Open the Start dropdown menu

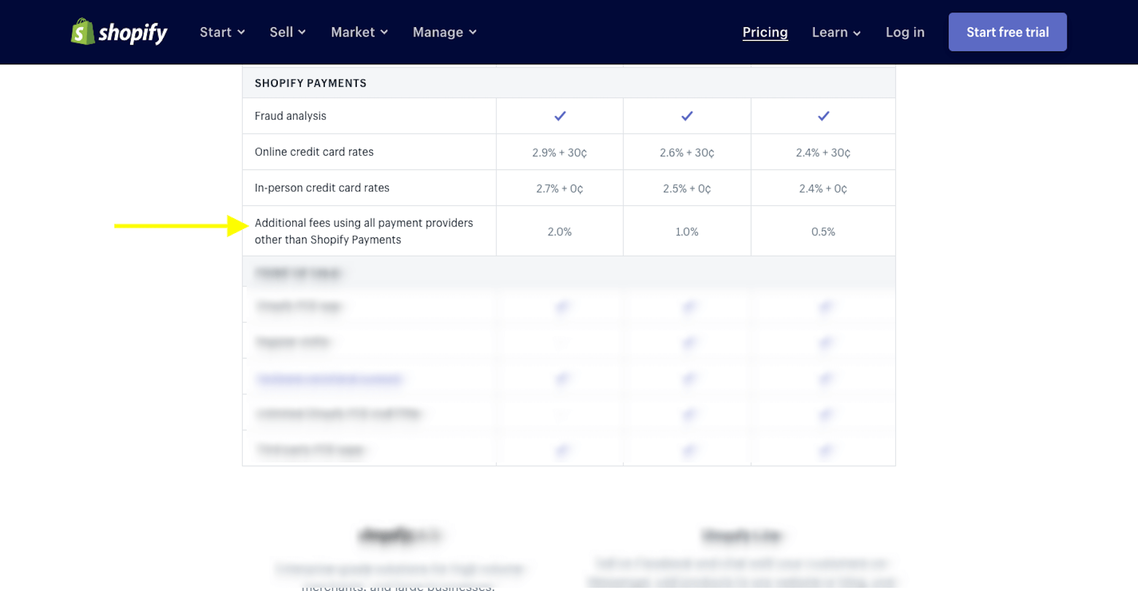coord(222,32)
